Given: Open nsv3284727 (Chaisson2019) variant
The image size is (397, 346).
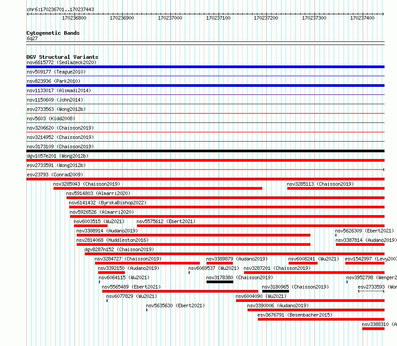Looking at the screenshot, I should 128,259.
